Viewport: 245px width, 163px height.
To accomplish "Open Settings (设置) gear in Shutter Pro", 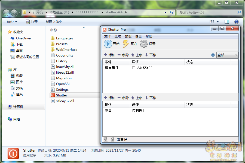I will pyautogui.click(x=144, y=44).
